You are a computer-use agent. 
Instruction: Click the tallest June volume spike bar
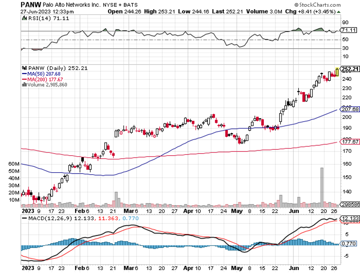point(322,187)
